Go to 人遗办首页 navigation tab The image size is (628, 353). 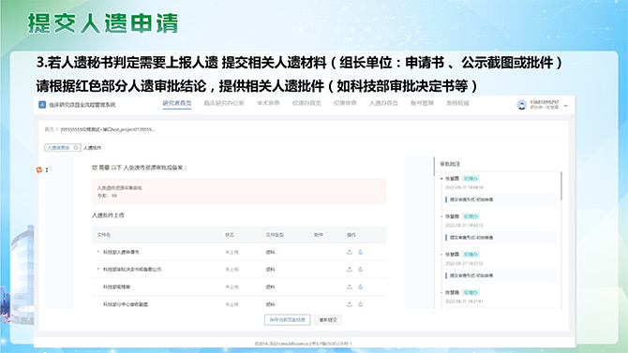pyautogui.click(x=383, y=103)
